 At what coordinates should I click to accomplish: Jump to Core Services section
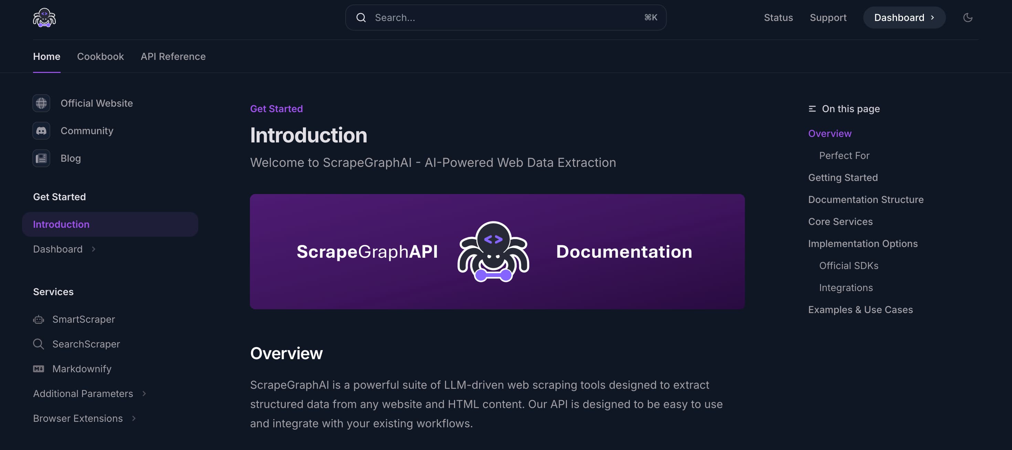tap(840, 222)
